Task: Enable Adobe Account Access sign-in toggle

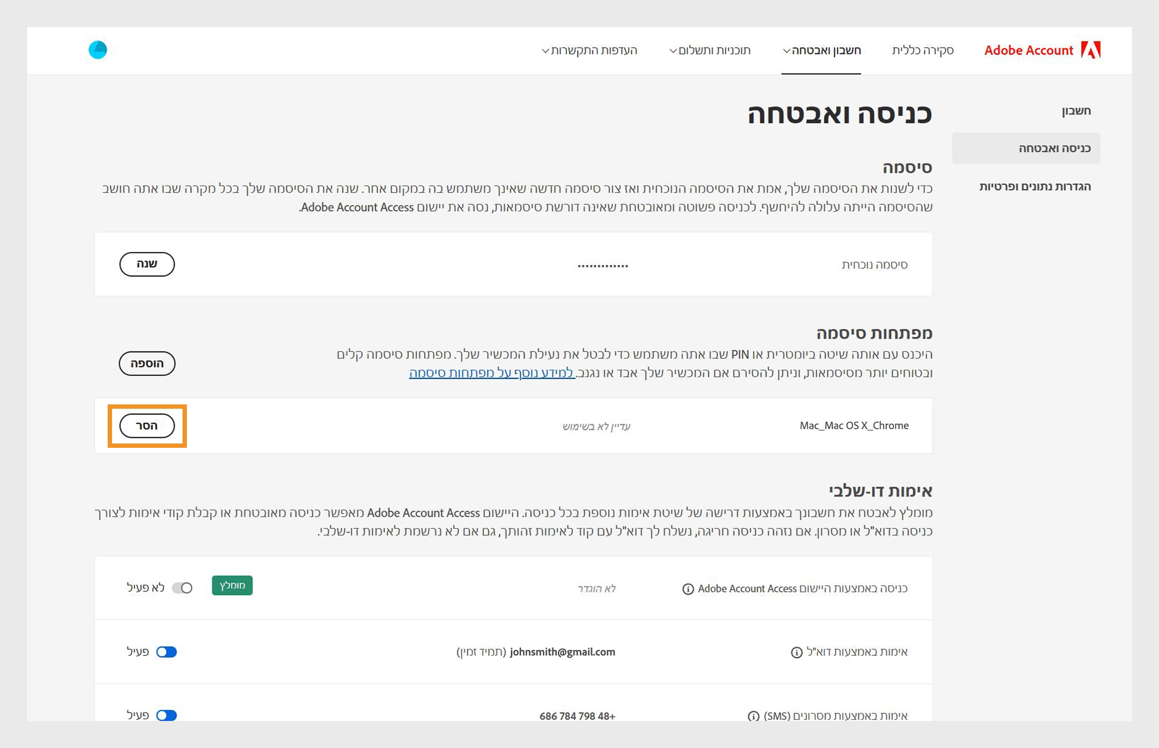Action: (183, 588)
